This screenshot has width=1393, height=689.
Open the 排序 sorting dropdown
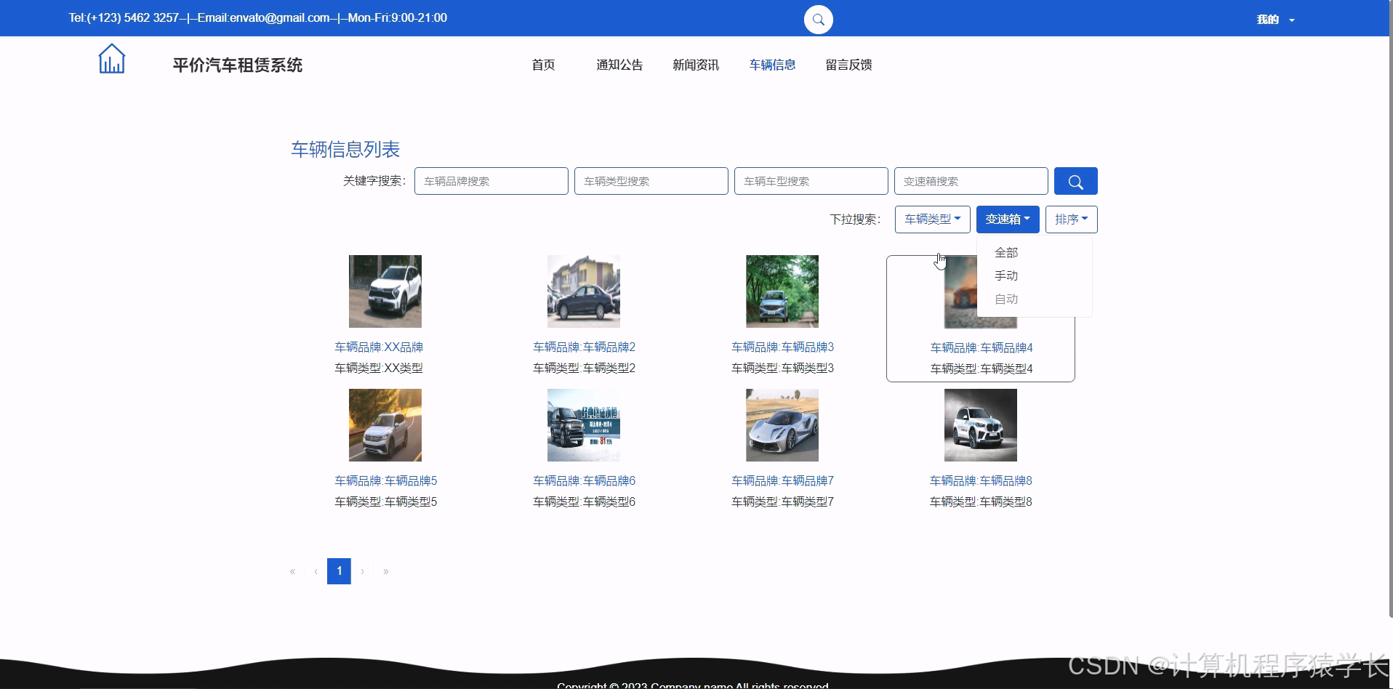click(x=1071, y=219)
